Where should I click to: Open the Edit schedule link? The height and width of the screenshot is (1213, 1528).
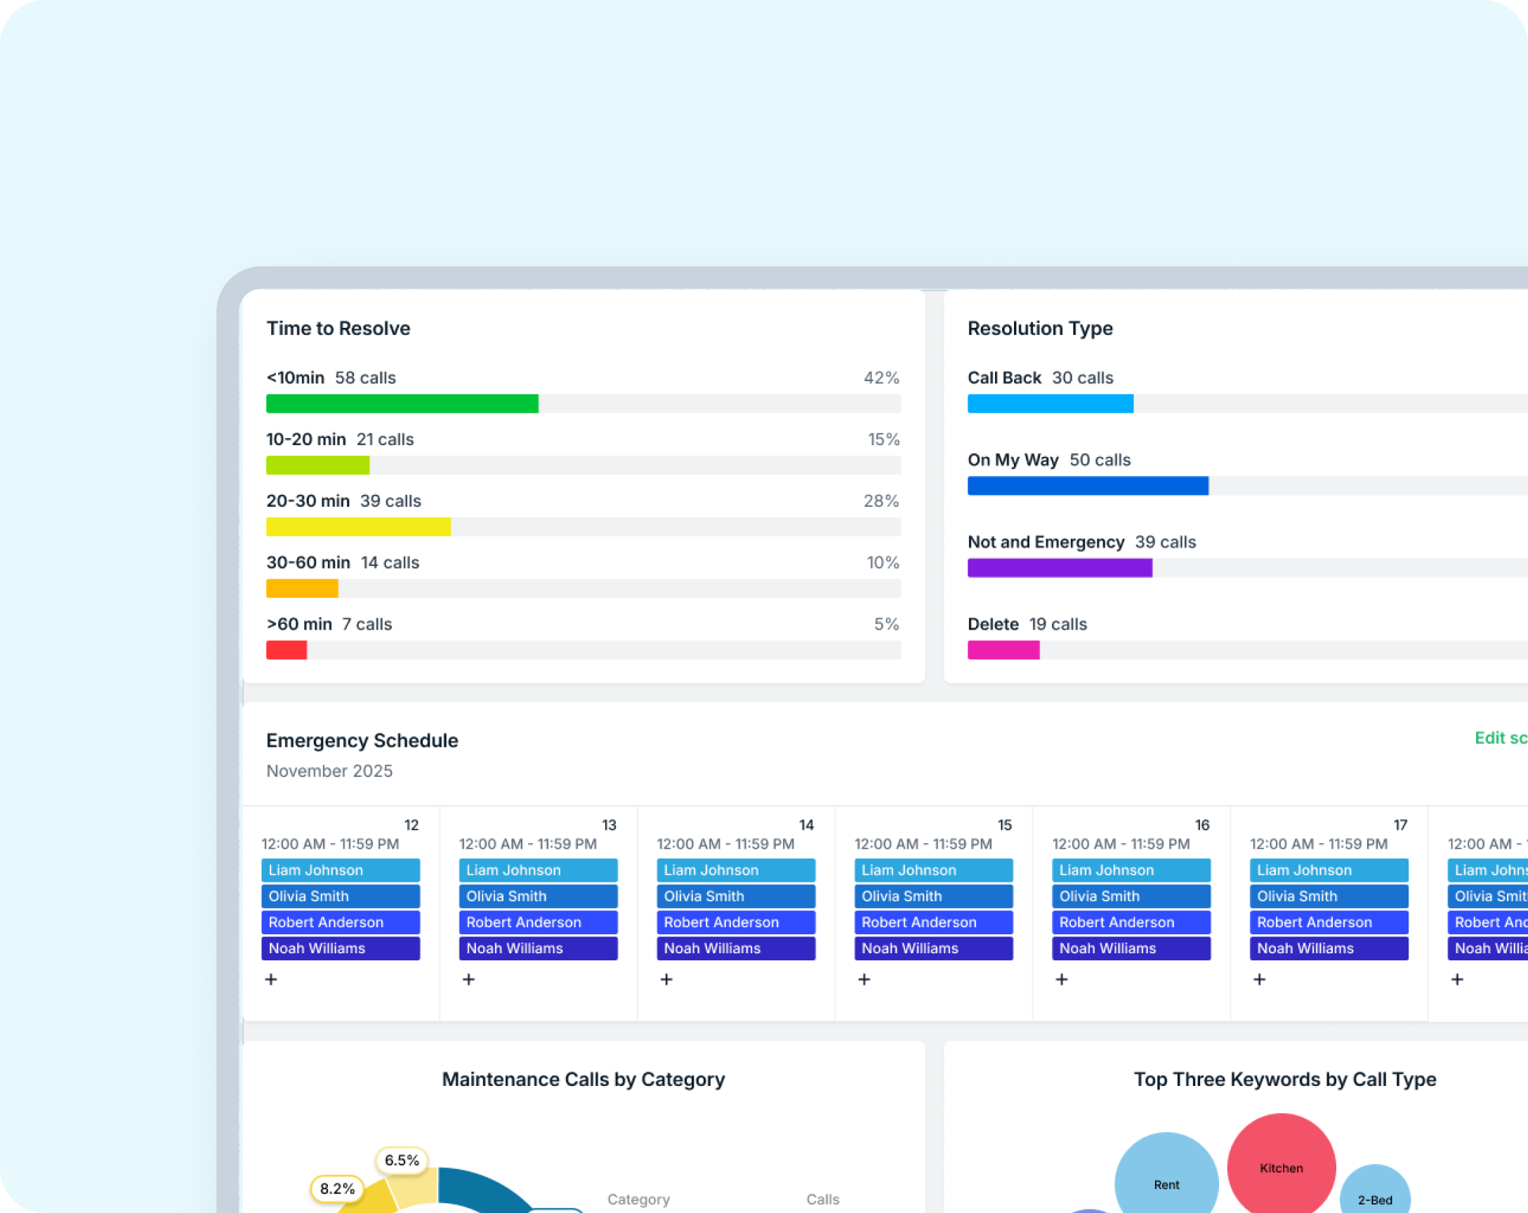click(x=1503, y=738)
